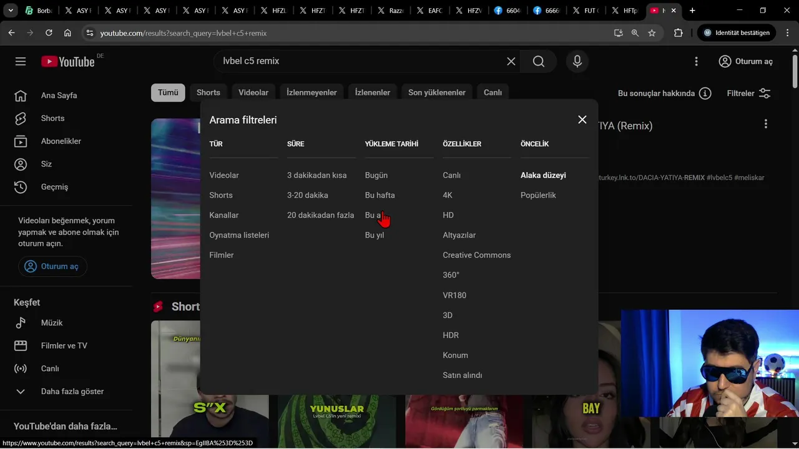Sort by Popülerlik
This screenshot has width=799, height=449.
click(538, 195)
